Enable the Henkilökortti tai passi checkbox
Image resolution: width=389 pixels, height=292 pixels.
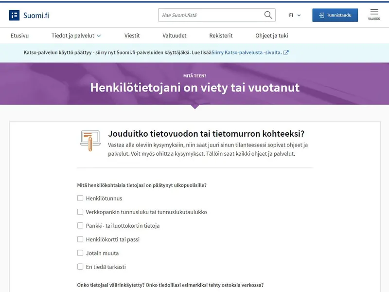80,239
